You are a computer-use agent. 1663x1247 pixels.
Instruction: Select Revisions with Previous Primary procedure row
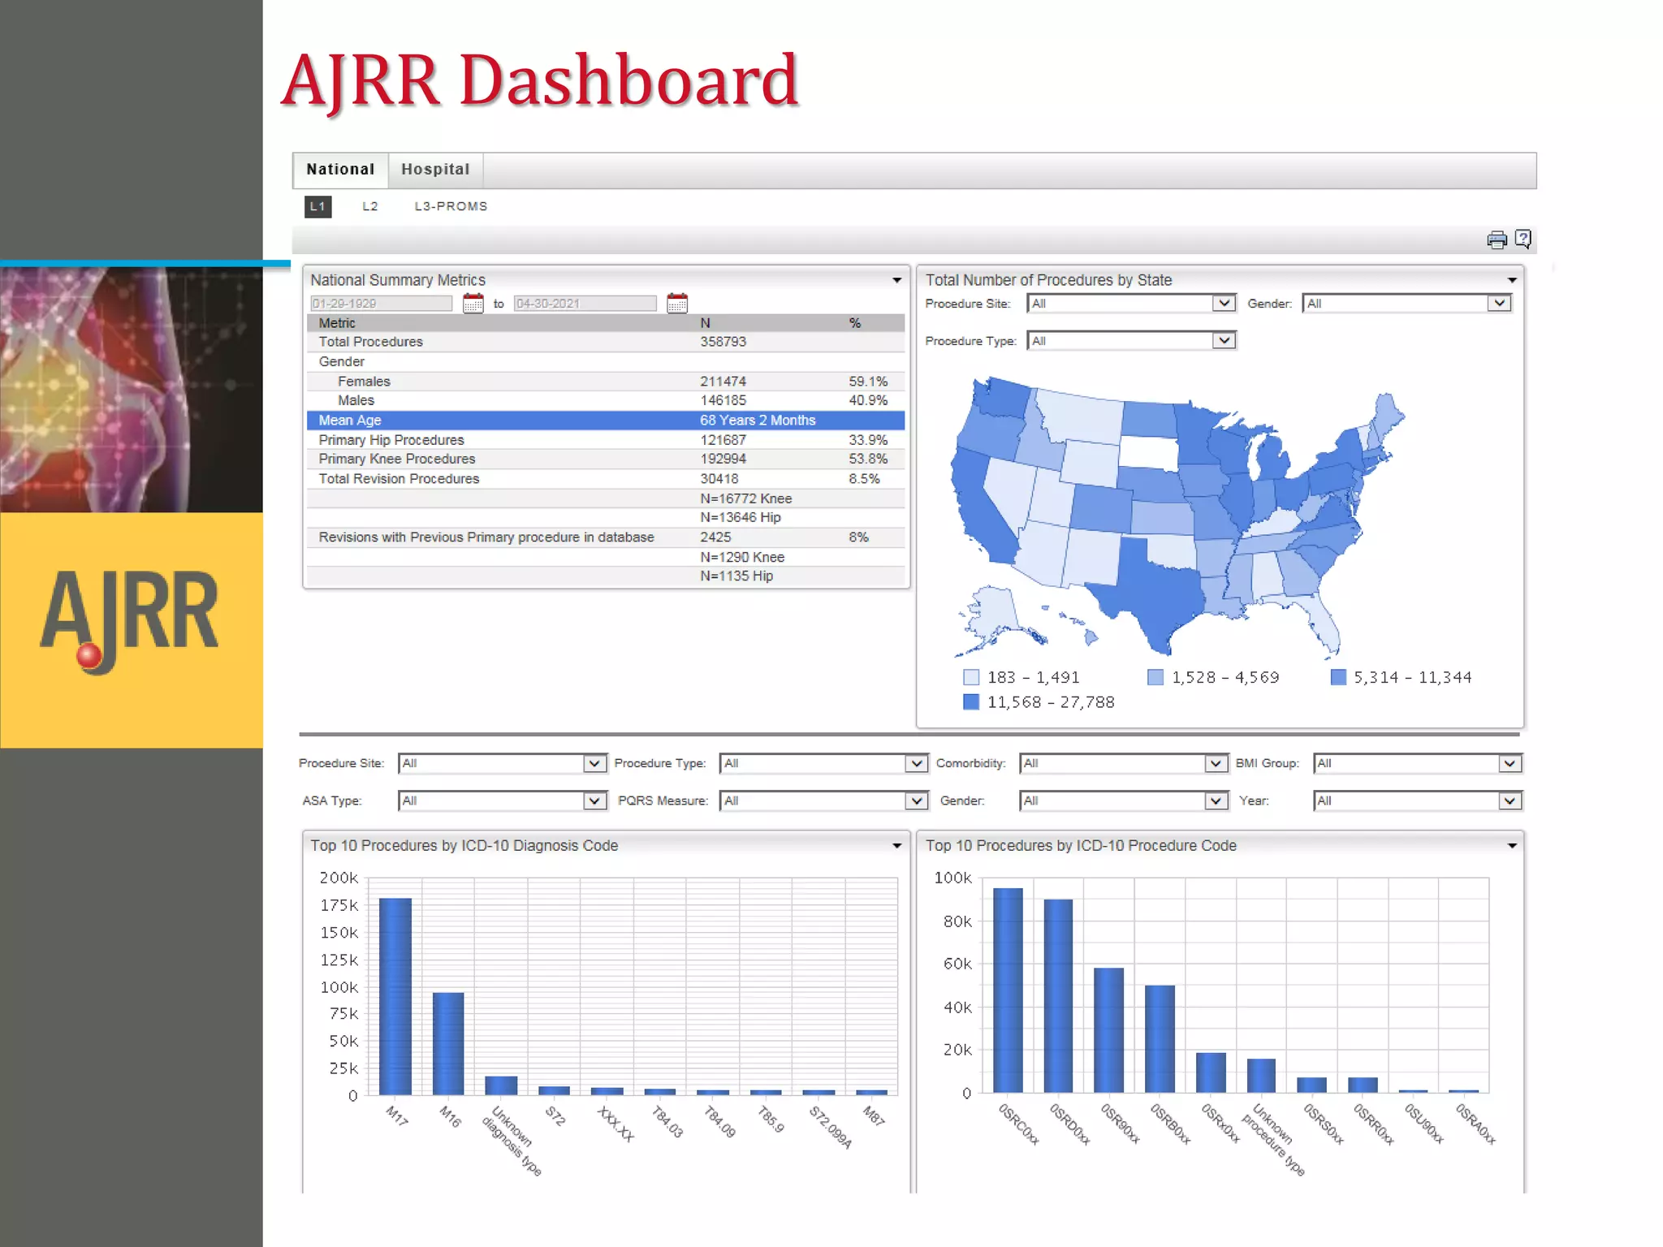pyautogui.click(x=606, y=537)
